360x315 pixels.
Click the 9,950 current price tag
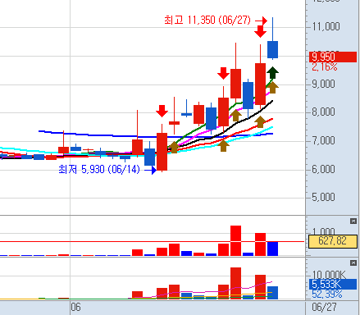(x=333, y=57)
